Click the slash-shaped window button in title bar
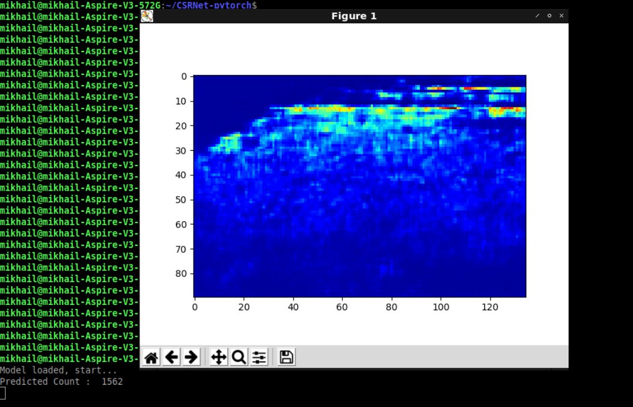The image size is (633, 407). click(537, 16)
